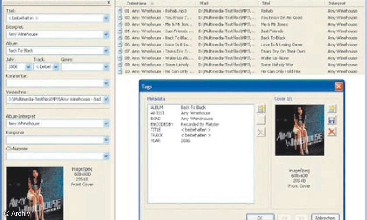
Task: Open the Album-Interpret dropdown arrow
Action: tap(106, 124)
